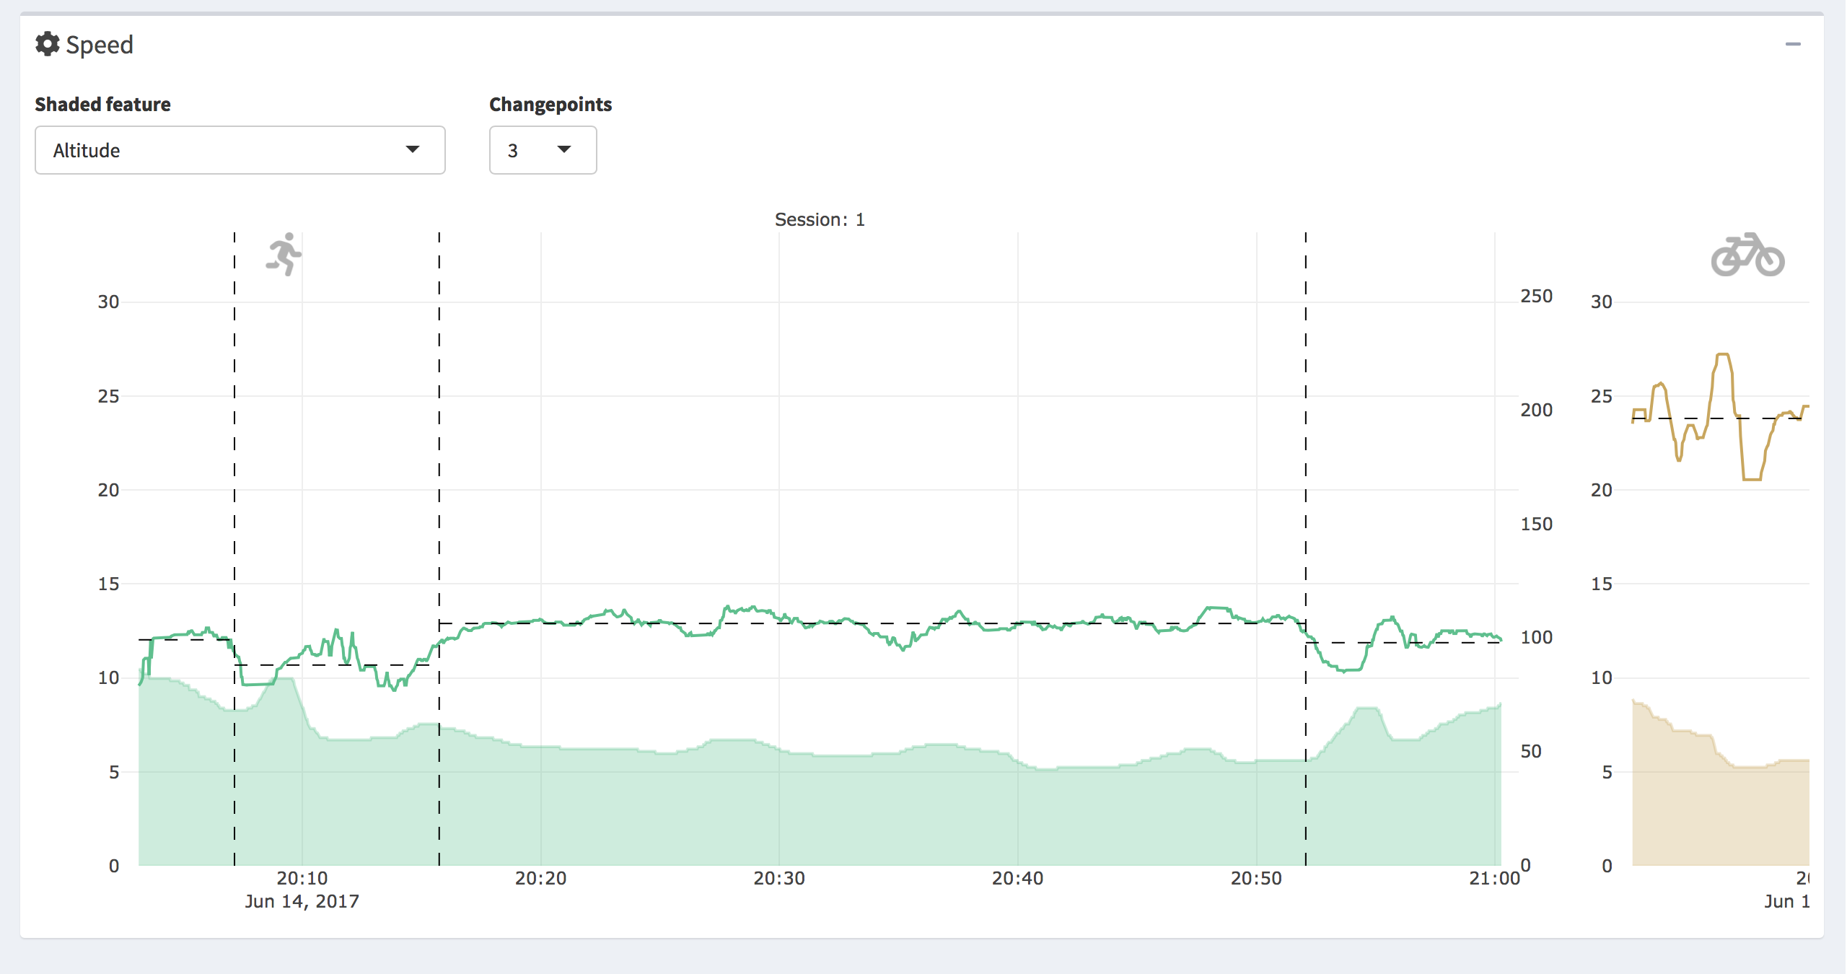Click the Jun 14, 2017 date label
This screenshot has height=974, width=1847.
tap(302, 901)
